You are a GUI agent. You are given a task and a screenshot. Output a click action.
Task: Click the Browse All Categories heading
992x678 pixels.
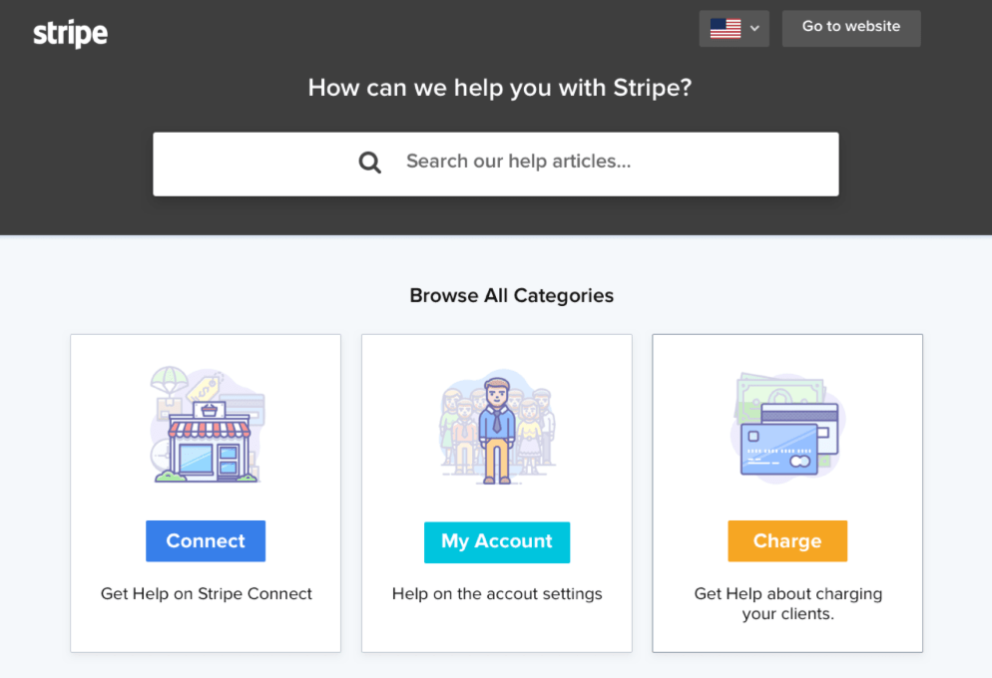(511, 296)
